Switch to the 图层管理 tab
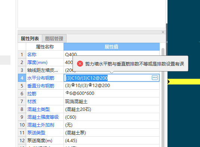This screenshot has width=200, height=147. [54, 38]
